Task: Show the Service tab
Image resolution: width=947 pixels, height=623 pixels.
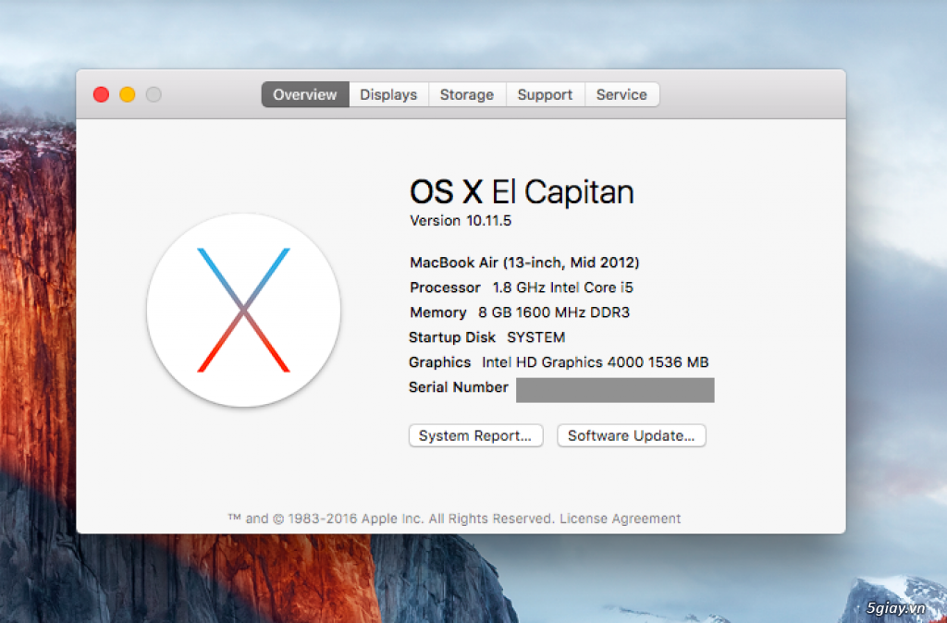Action: pos(621,95)
